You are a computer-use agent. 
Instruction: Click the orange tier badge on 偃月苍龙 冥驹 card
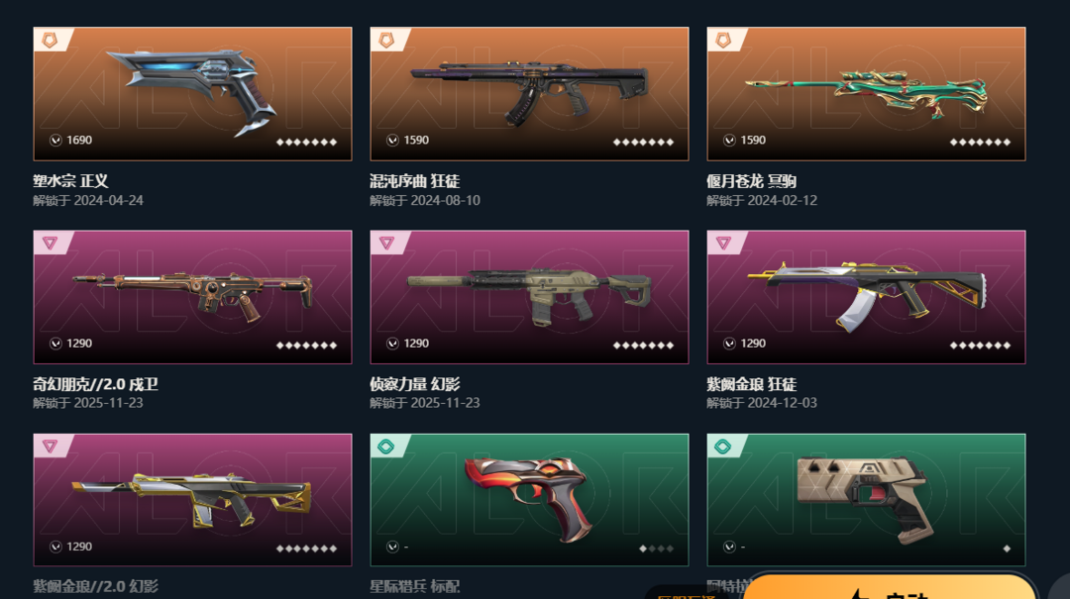723,41
